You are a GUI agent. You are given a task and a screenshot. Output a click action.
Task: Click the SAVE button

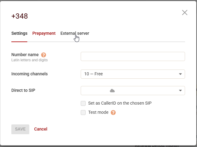pos(20,129)
